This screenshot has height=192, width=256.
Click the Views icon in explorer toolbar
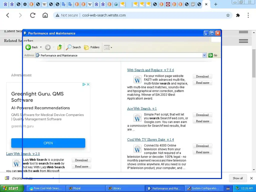pos(107,47)
